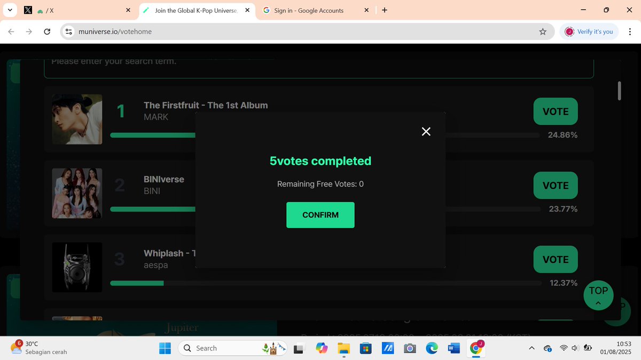Screen dimensions: 641x360
Task: Open Task View from taskbar
Action: (x=299, y=348)
